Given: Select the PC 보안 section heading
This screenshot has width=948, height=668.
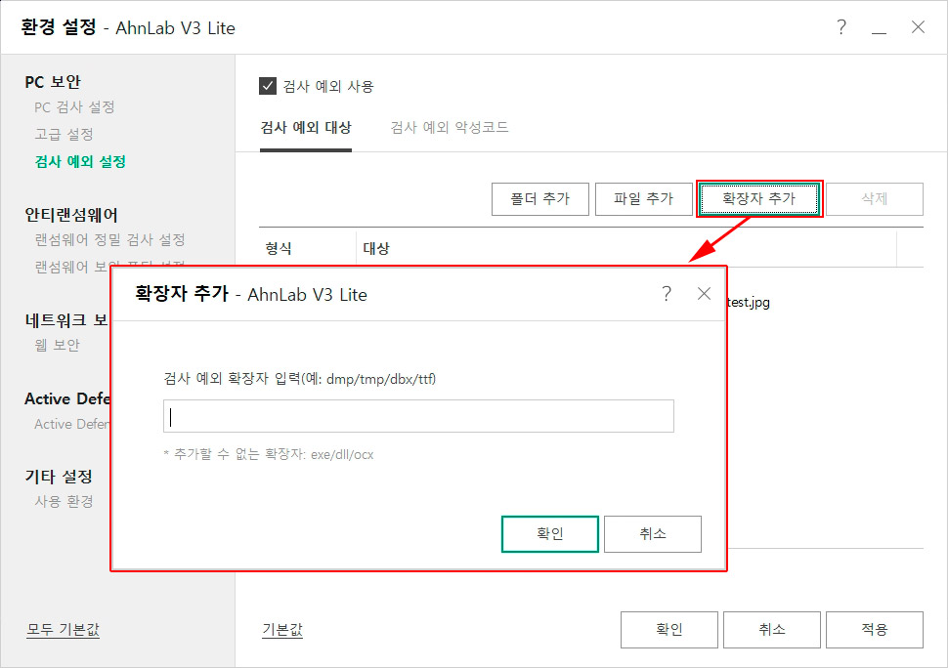Looking at the screenshot, I should 53,82.
